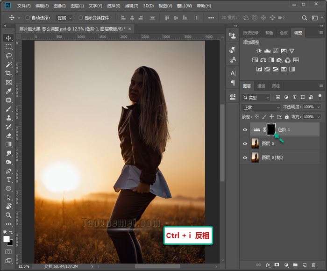Switch to the 通道 tab

[x=261, y=86]
